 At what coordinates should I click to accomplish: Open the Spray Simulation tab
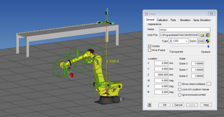coord(202,20)
